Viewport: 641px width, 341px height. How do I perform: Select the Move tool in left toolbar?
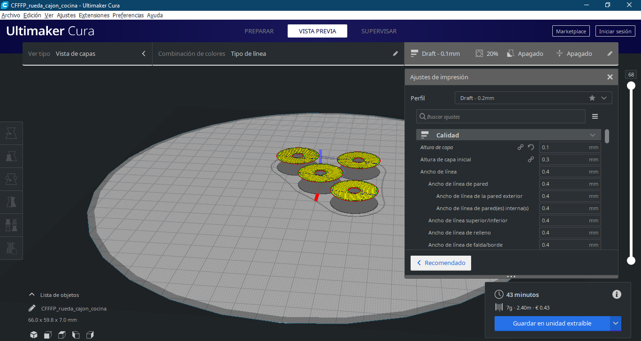pyautogui.click(x=11, y=134)
